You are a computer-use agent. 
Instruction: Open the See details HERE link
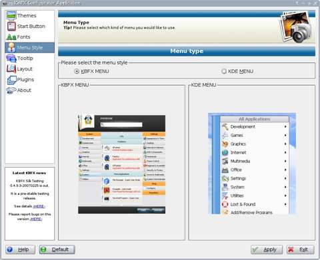coord(39,206)
